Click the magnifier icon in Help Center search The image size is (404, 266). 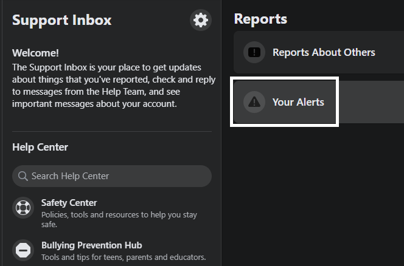point(23,176)
